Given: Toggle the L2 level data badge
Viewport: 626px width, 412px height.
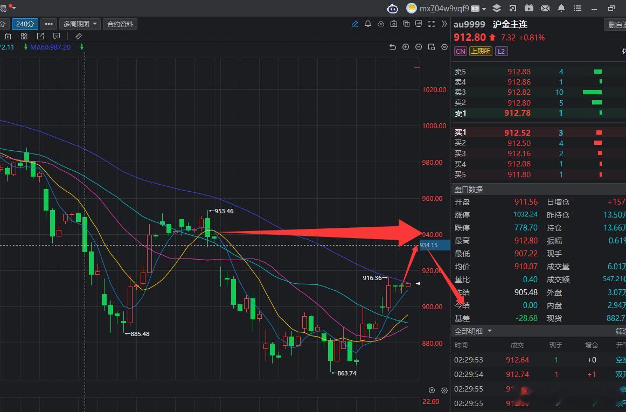Looking at the screenshot, I should (x=501, y=51).
